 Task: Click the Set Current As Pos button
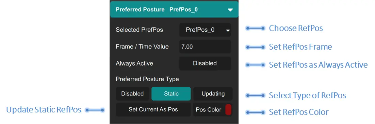coord(153,110)
